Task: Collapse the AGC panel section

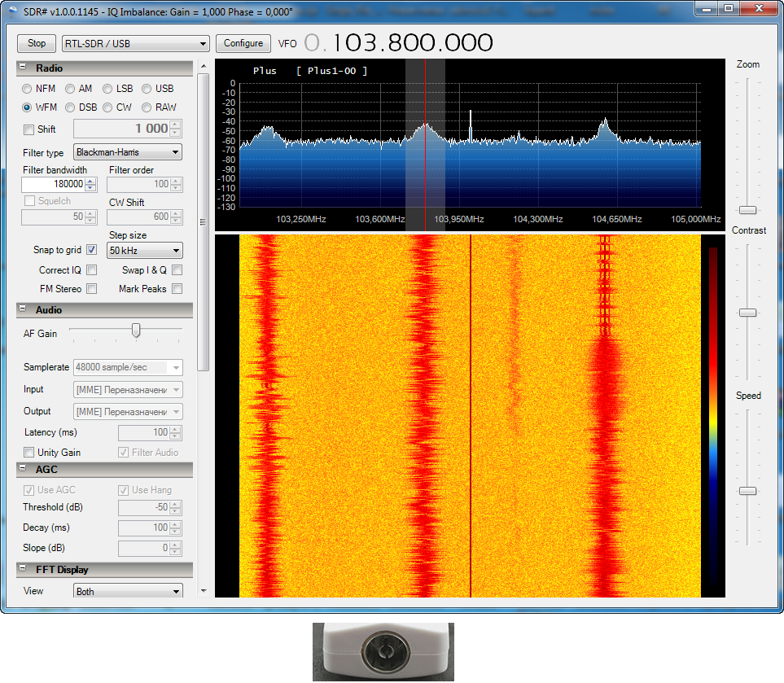Action: coord(23,469)
